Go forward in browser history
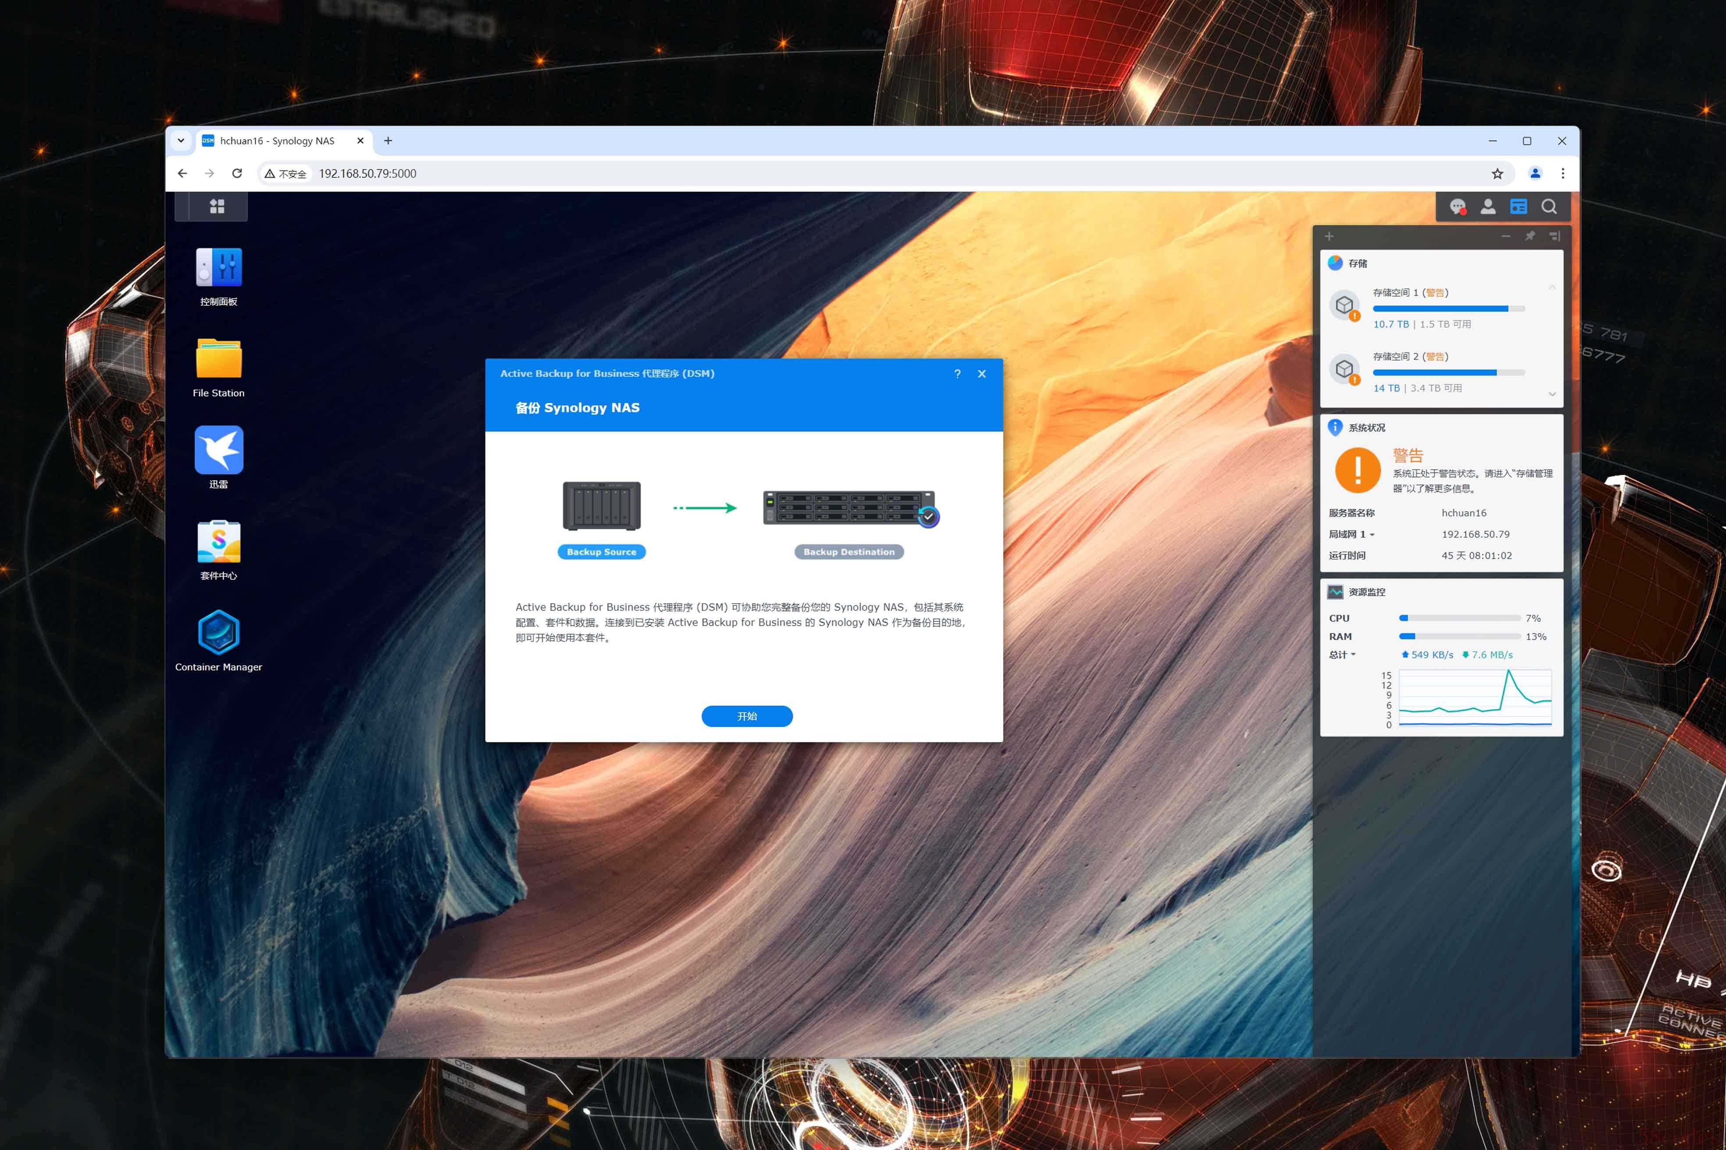This screenshot has height=1150, width=1726. (210, 174)
